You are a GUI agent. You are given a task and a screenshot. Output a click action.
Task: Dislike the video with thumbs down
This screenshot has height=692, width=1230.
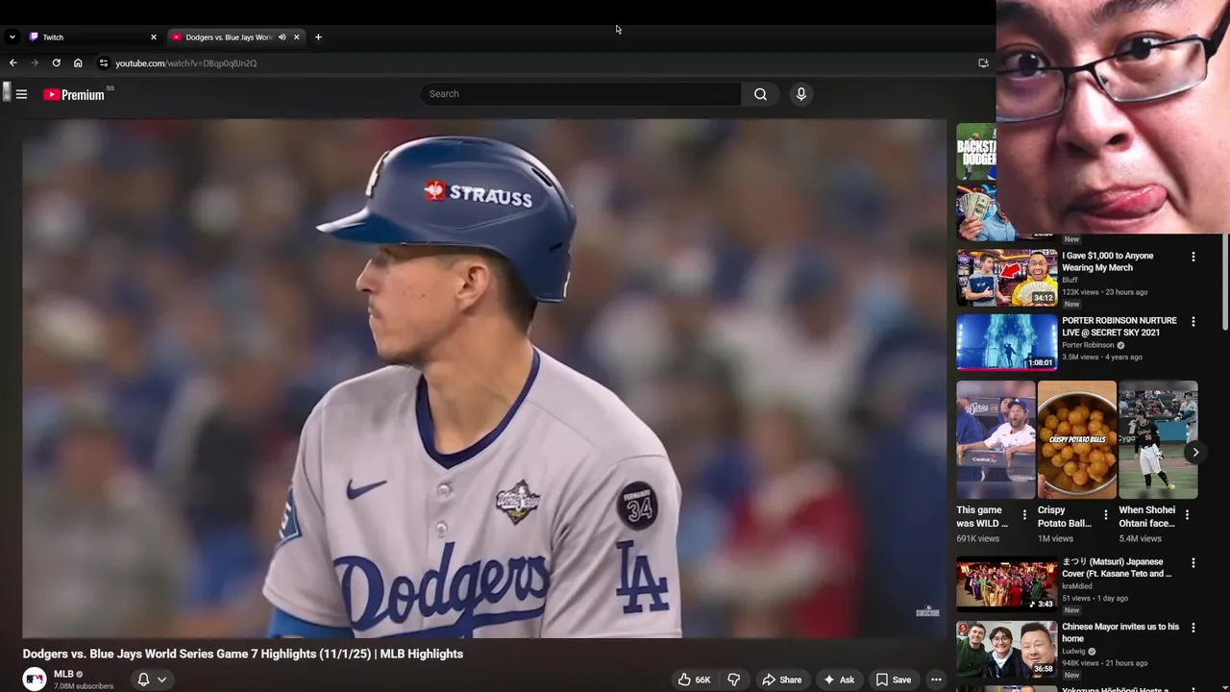[734, 680]
